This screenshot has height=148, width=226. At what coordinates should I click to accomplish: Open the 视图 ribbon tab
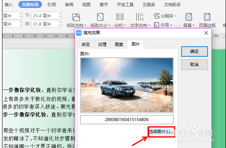(86, 5)
